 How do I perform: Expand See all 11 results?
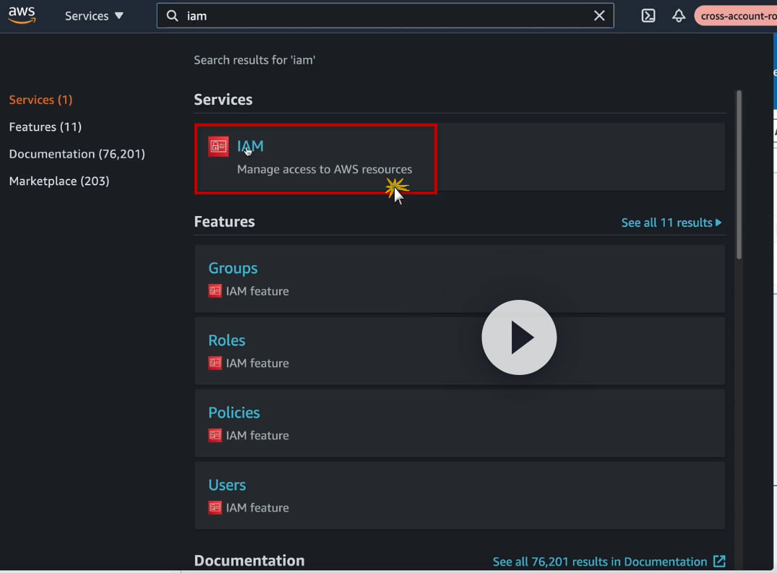coord(671,223)
